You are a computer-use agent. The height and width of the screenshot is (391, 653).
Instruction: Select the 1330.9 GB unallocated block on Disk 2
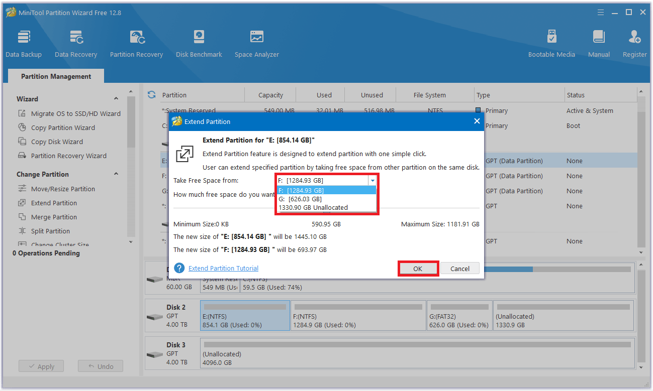[564, 316]
